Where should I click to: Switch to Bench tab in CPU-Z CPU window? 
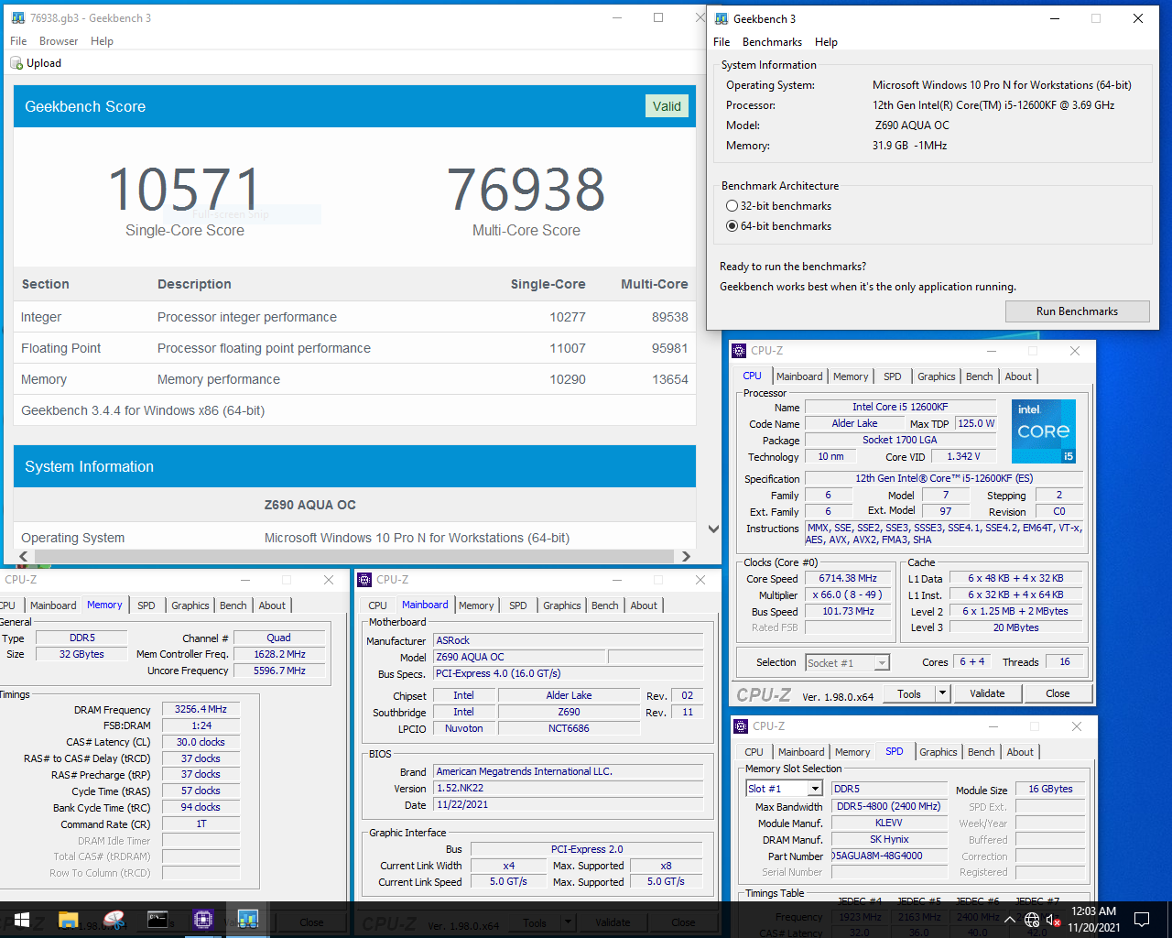[979, 376]
